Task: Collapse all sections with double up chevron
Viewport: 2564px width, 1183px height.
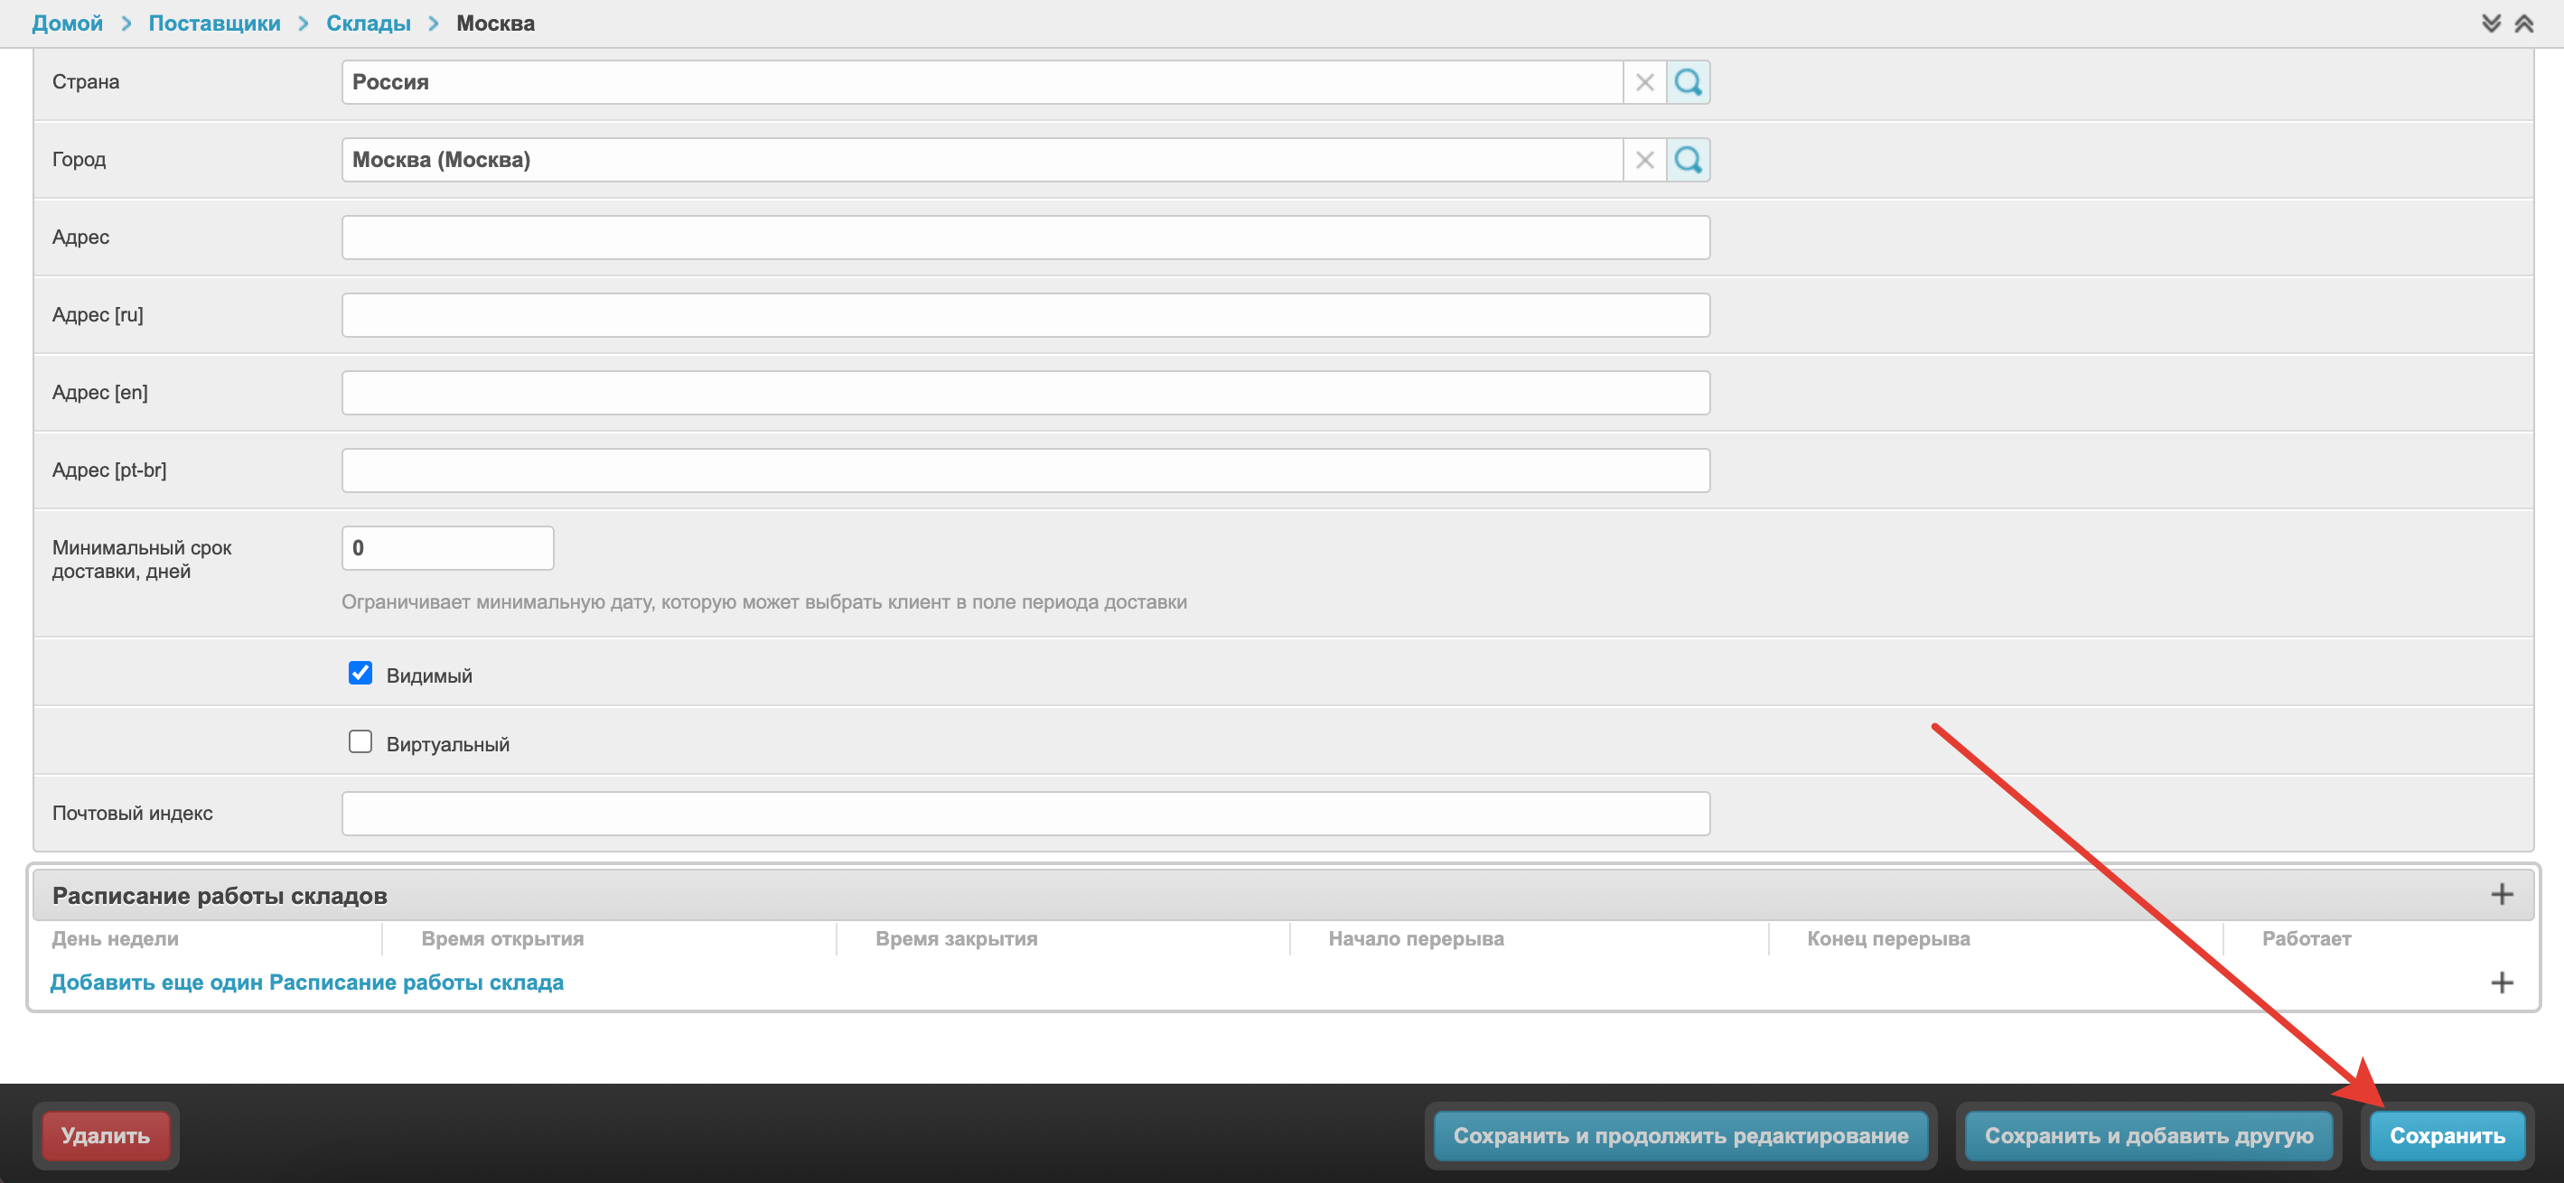Action: tap(2524, 23)
